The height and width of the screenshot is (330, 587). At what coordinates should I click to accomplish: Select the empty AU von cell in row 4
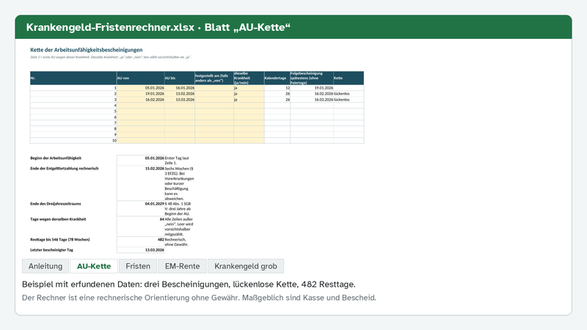click(x=140, y=106)
